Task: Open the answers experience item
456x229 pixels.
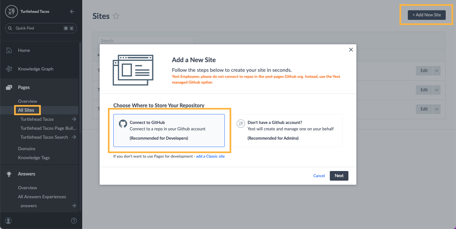Action: tap(29, 206)
